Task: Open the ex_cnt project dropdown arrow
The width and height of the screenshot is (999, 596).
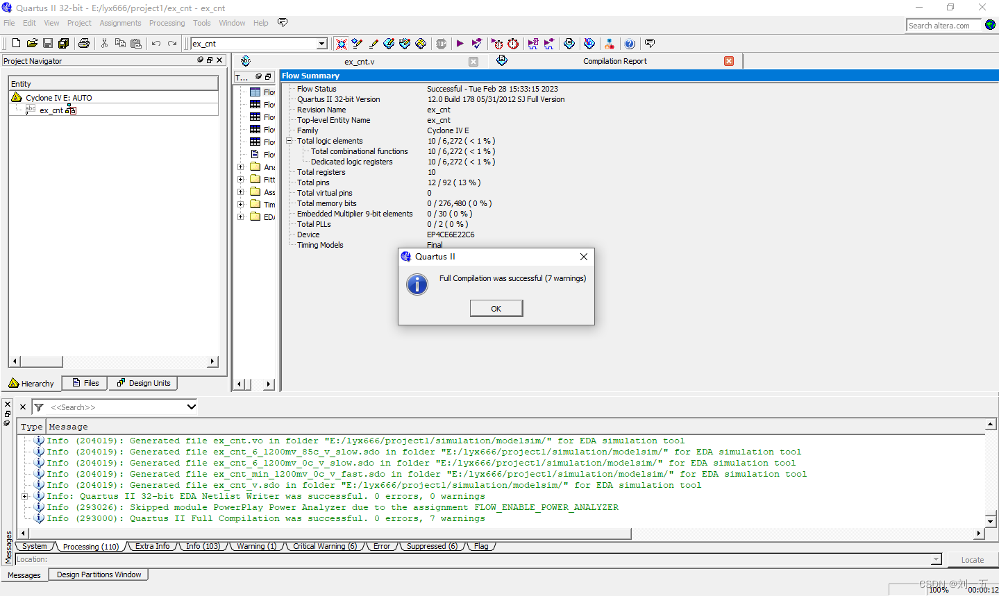Action: tap(322, 44)
